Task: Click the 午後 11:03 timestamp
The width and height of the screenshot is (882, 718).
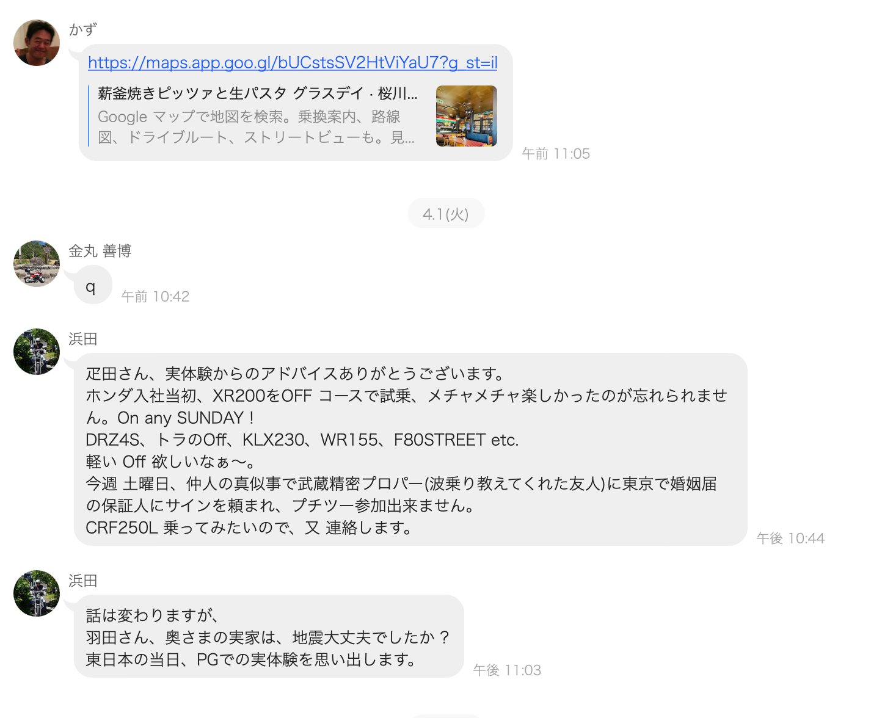Action: click(x=507, y=670)
